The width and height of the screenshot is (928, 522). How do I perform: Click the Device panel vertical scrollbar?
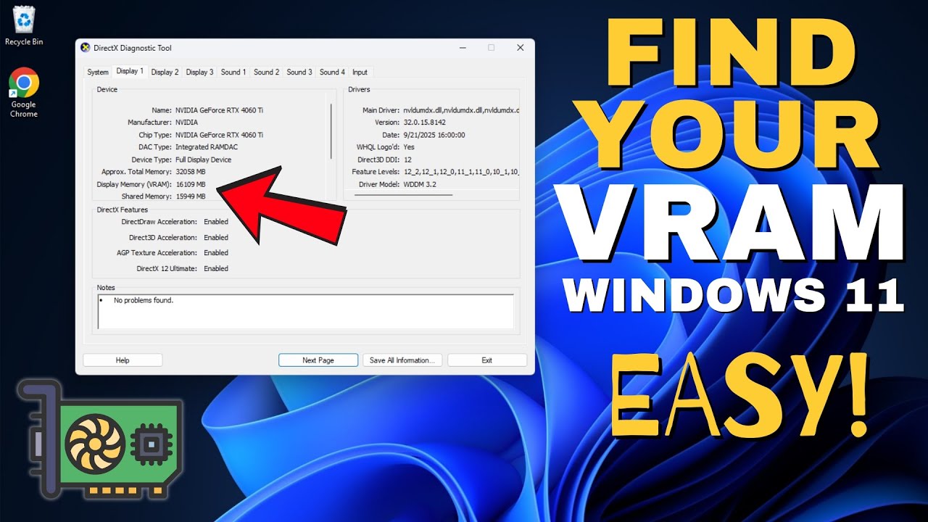click(x=331, y=131)
